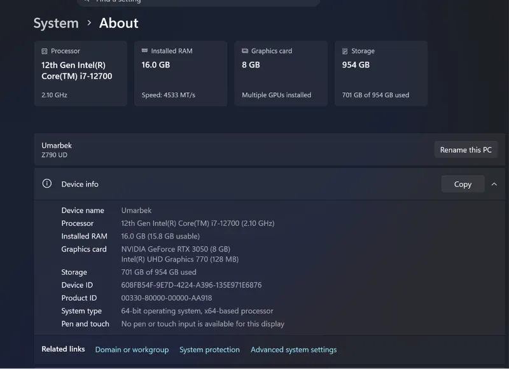Copy the device info

coord(463,184)
